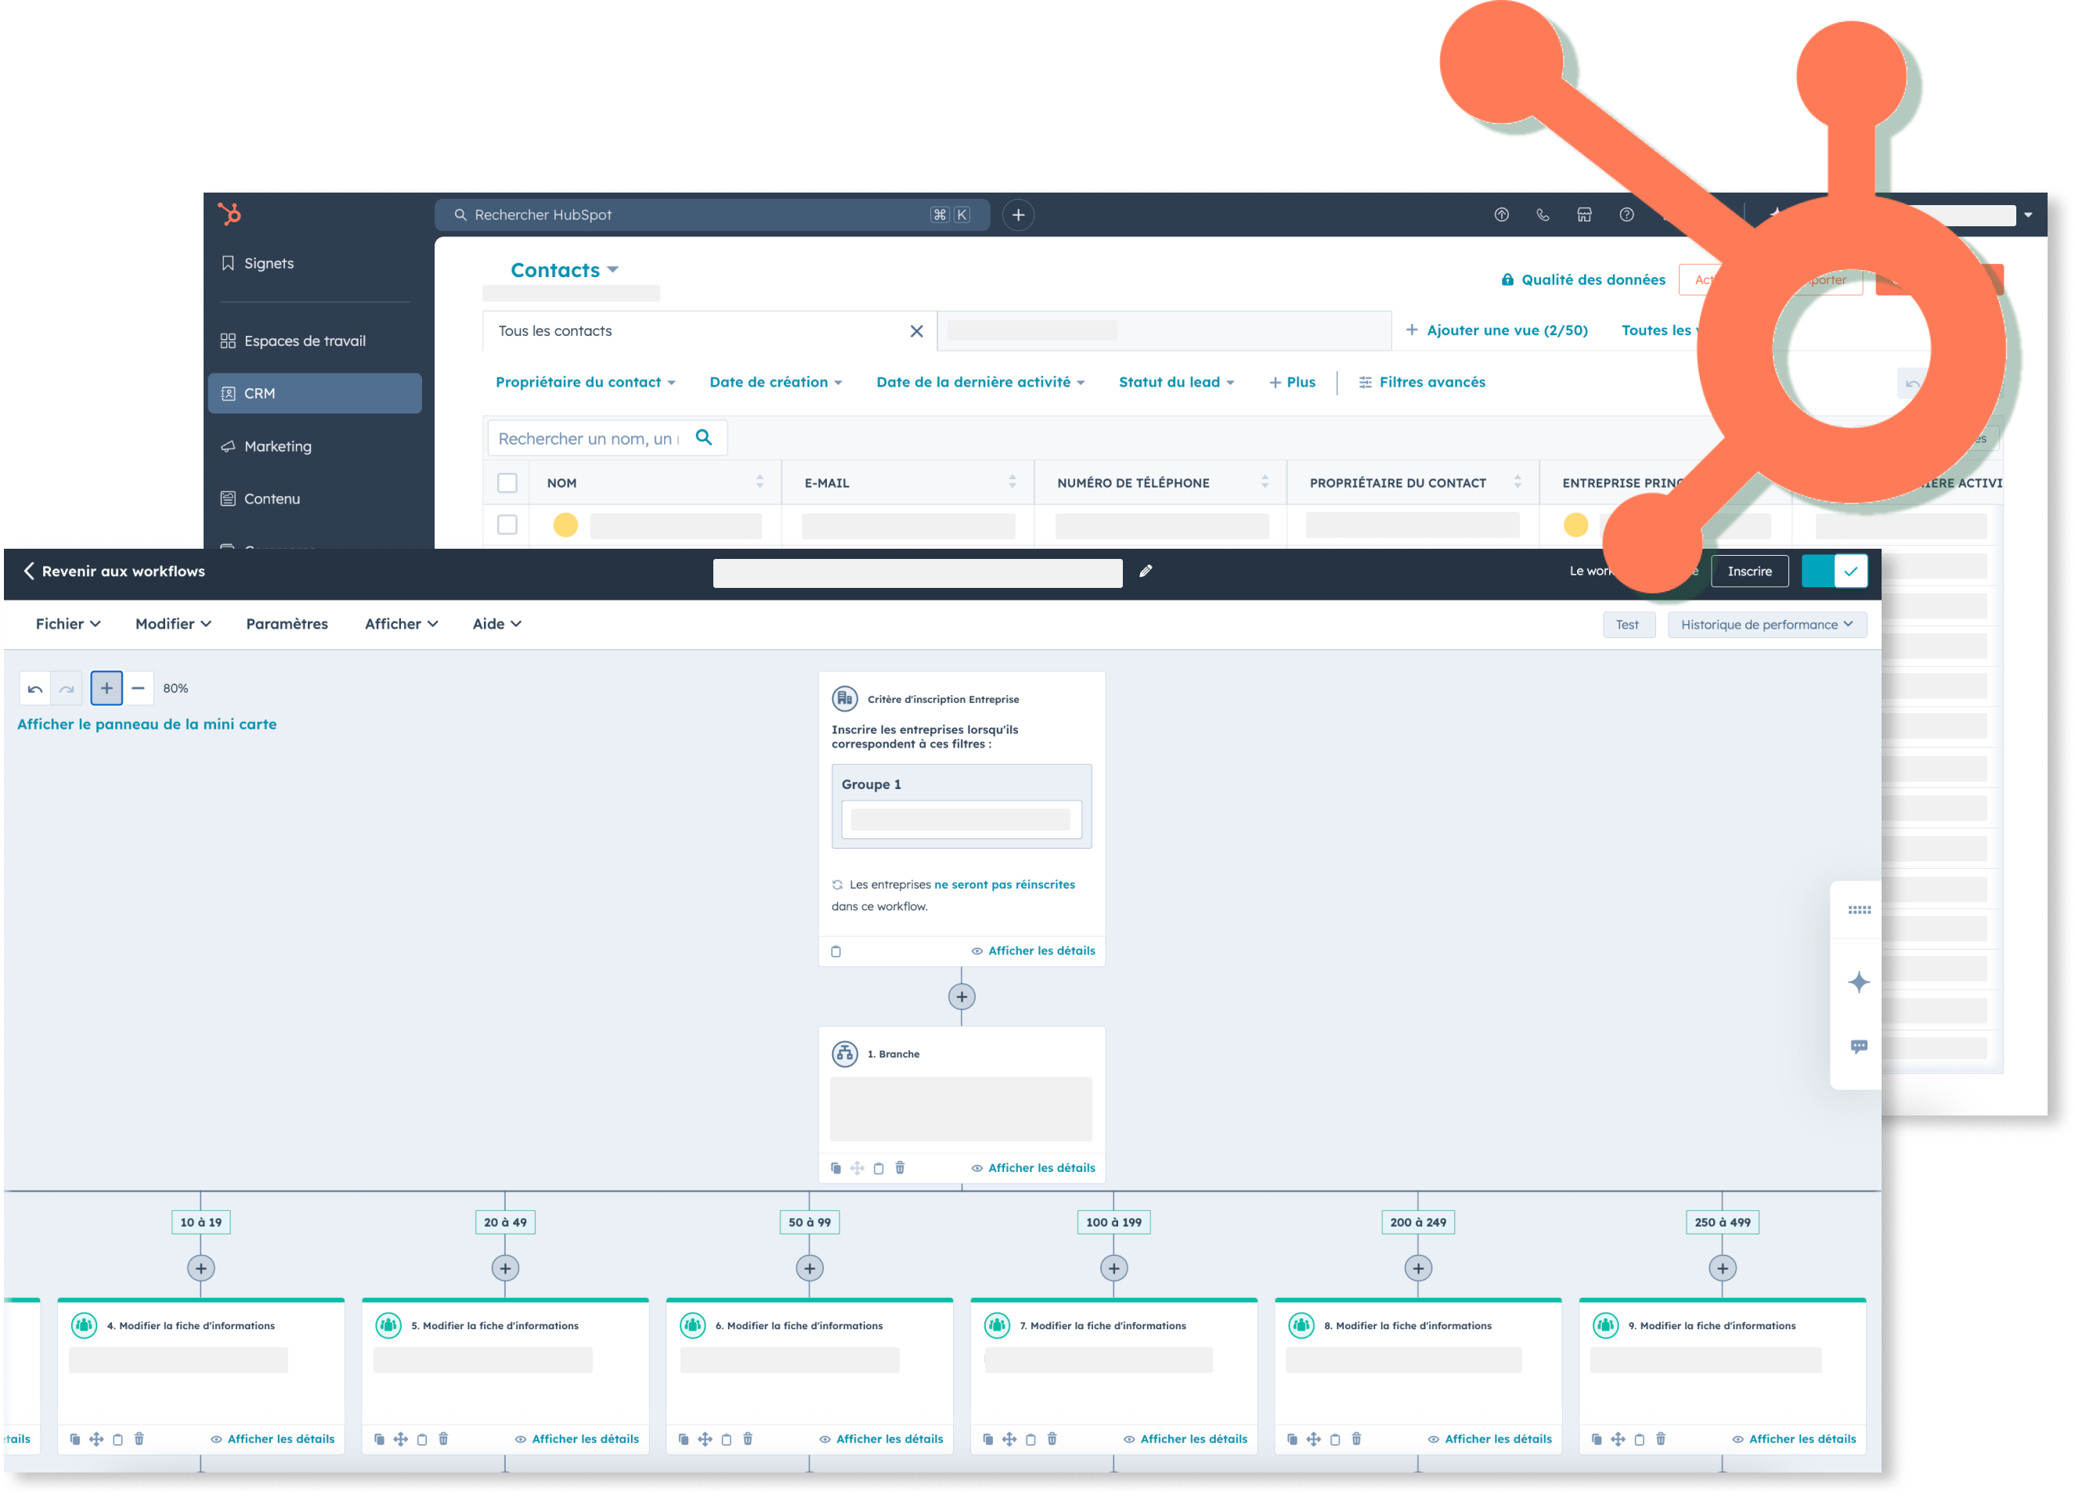Click the HubSpot sprocket logo in sidebar

tap(229, 214)
